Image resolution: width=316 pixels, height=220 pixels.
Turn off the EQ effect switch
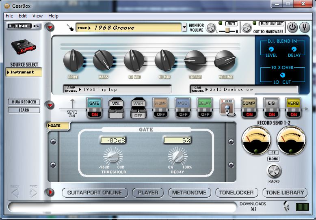271,114
